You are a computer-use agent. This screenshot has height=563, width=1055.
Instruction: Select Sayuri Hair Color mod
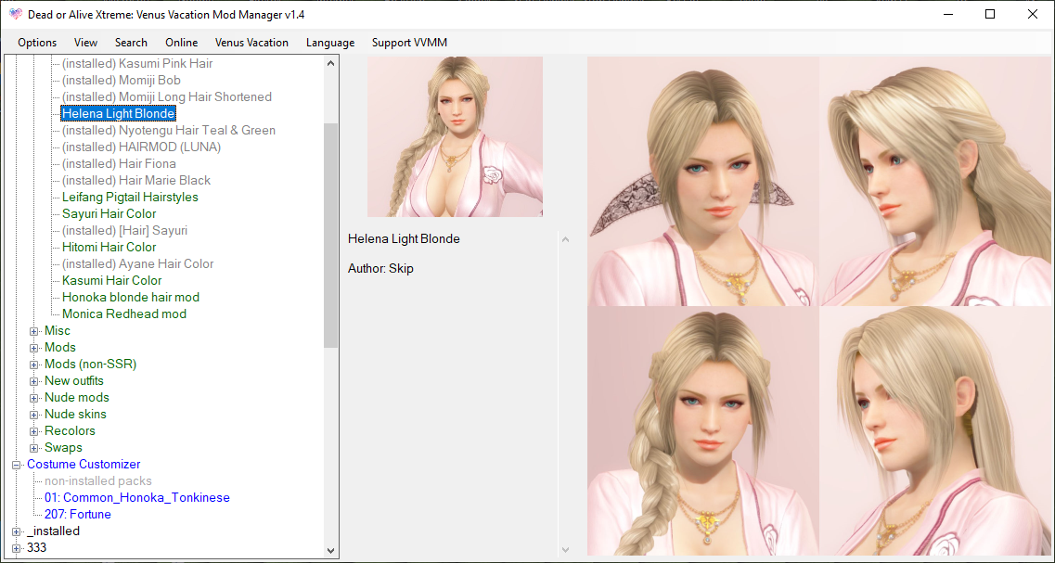pos(109,214)
